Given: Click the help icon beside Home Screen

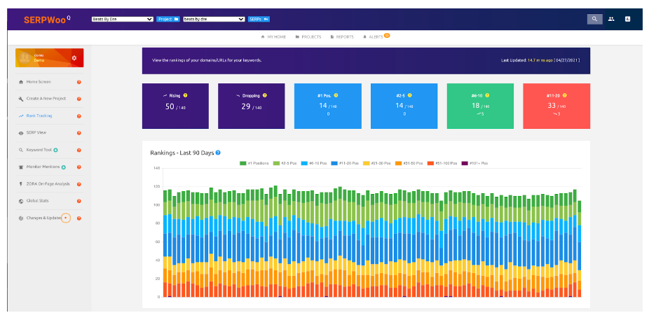Looking at the screenshot, I should pos(78,82).
